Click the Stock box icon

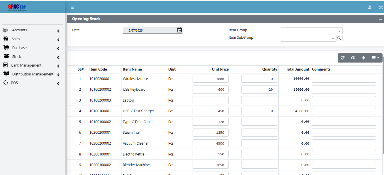point(6,57)
